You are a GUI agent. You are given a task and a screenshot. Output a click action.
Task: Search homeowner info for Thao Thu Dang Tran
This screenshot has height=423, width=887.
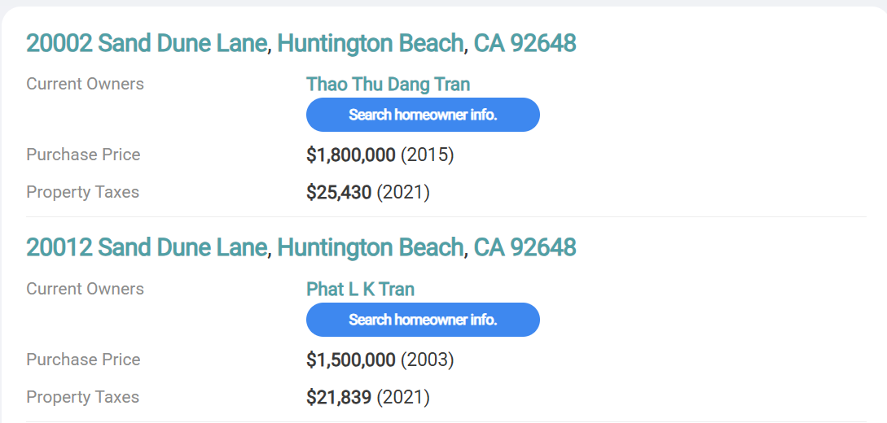click(423, 115)
